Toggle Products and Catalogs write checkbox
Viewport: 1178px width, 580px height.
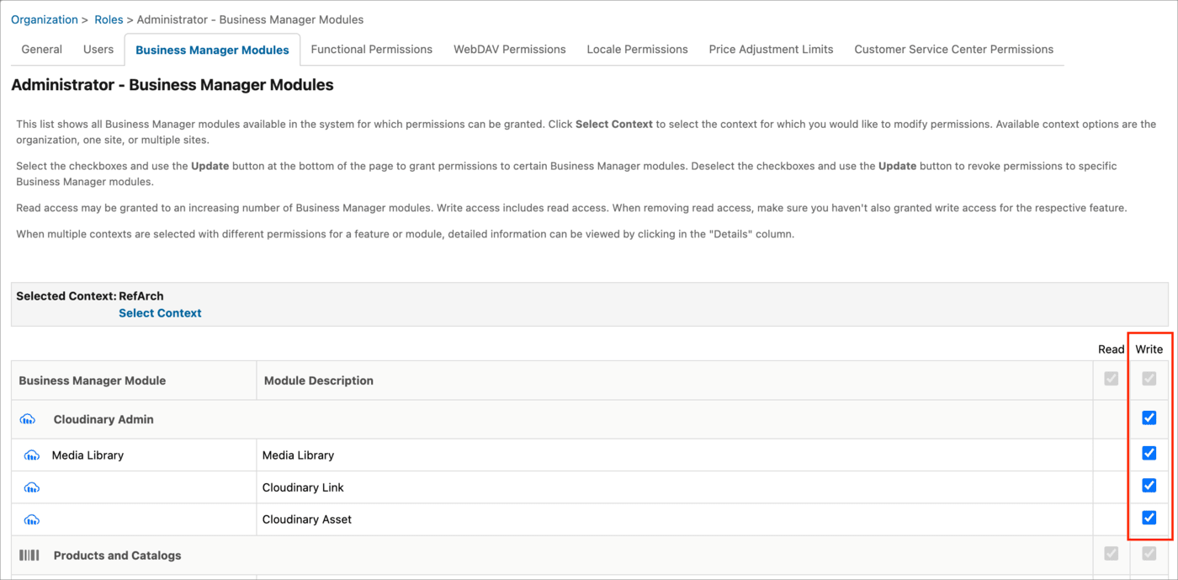coord(1149,552)
